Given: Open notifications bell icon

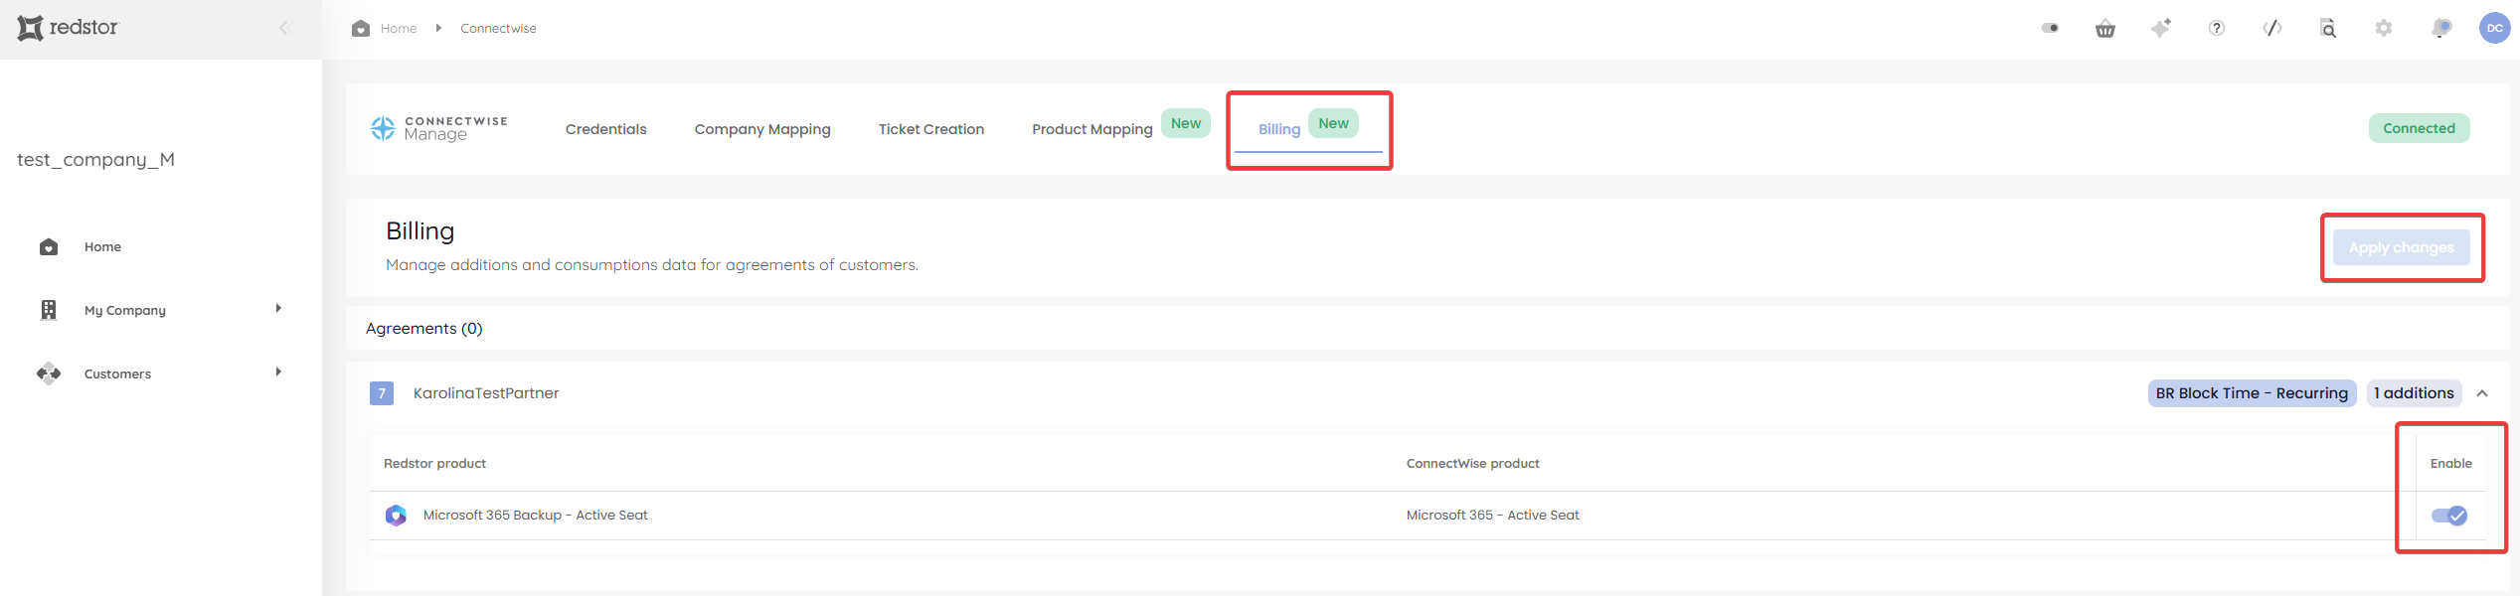Looking at the screenshot, I should 2440,28.
